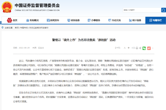Follow the 专题专栏 breadcrumb link
The height and width of the screenshot is (110, 166).
(x=24, y=28)
